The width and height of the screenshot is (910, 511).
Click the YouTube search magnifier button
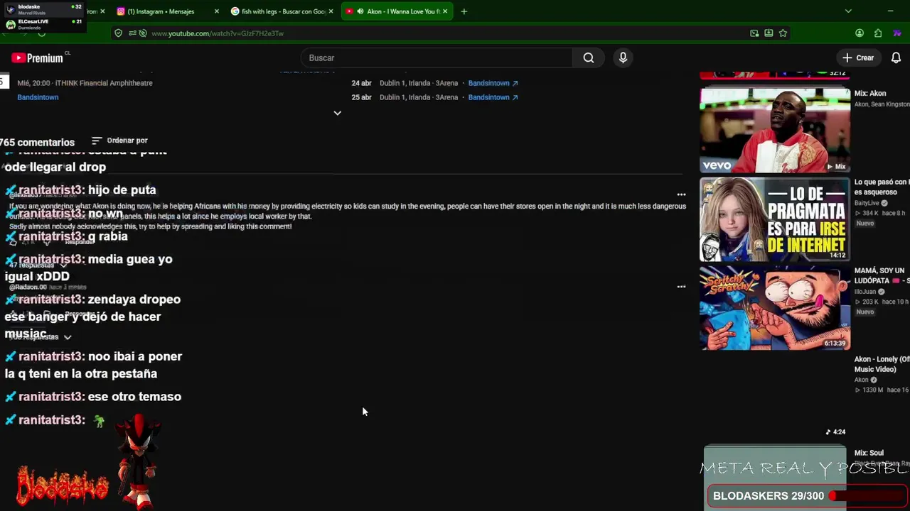point(589,58)
